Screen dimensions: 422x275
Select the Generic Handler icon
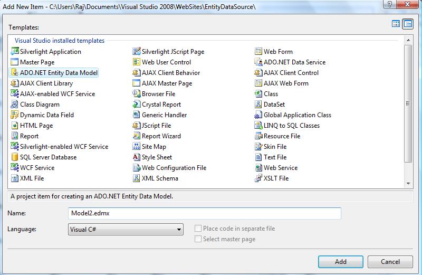[137, 115]
